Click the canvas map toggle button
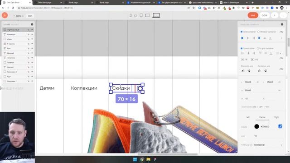The width and height of the screenshot is (290, 163). (x=30, y=16)
